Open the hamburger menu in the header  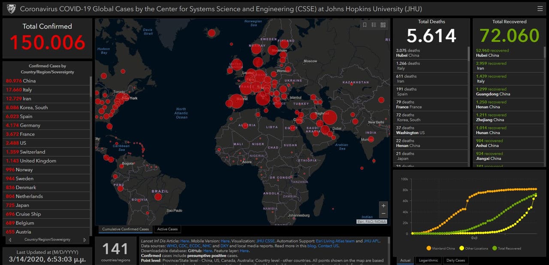pyautogui.click(x=540, y=9)
